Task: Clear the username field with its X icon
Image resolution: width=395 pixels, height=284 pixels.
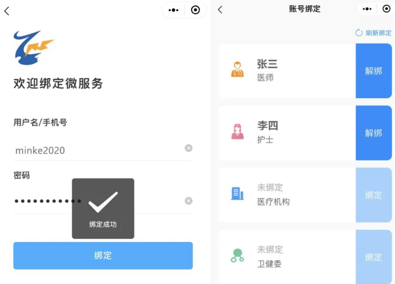Action: [x=188, y=148]
